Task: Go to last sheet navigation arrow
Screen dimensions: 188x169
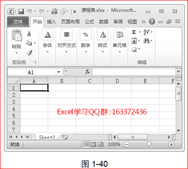Action: (x=27, y=137)
